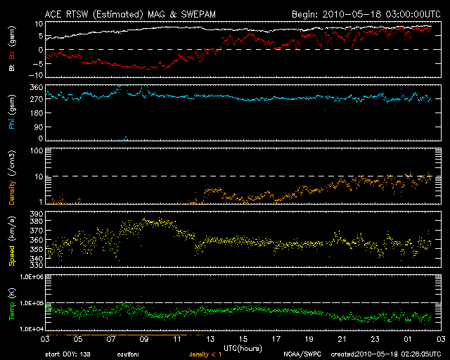Click the orange 'Density (/cm3)' axis label
Image resolution: width=450 pixels, height=360 pixels.
coord(12,177)
